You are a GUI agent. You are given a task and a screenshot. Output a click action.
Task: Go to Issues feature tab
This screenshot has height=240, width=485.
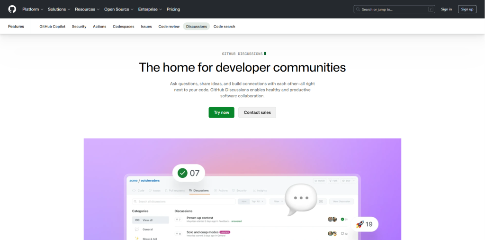pyautogui.click(x=146, y=27)
